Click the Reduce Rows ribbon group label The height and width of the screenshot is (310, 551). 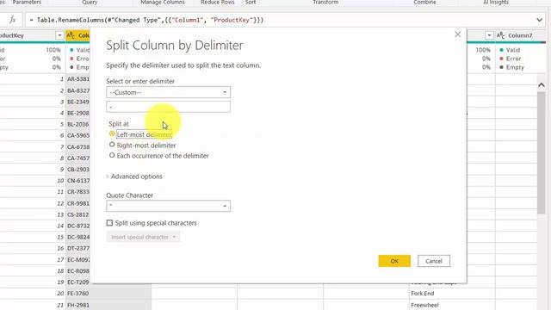point(218,3)
